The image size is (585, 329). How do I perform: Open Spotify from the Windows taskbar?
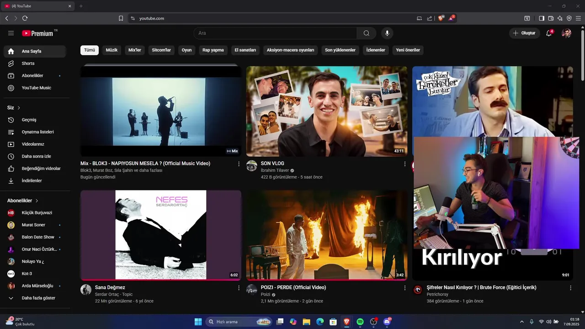(360, 322)
